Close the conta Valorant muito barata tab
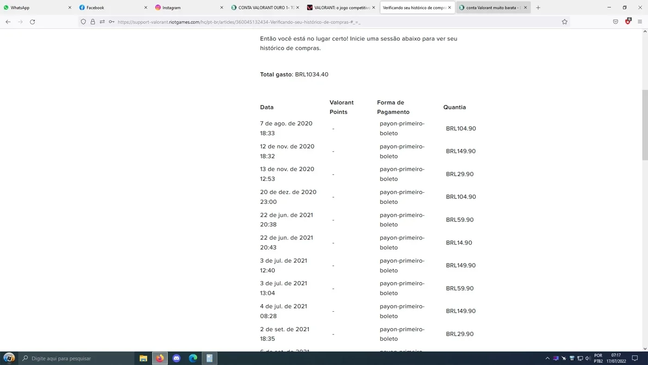 click(525, 7)
